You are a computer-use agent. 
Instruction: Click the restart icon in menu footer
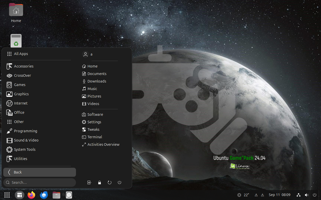coord(110,182)
